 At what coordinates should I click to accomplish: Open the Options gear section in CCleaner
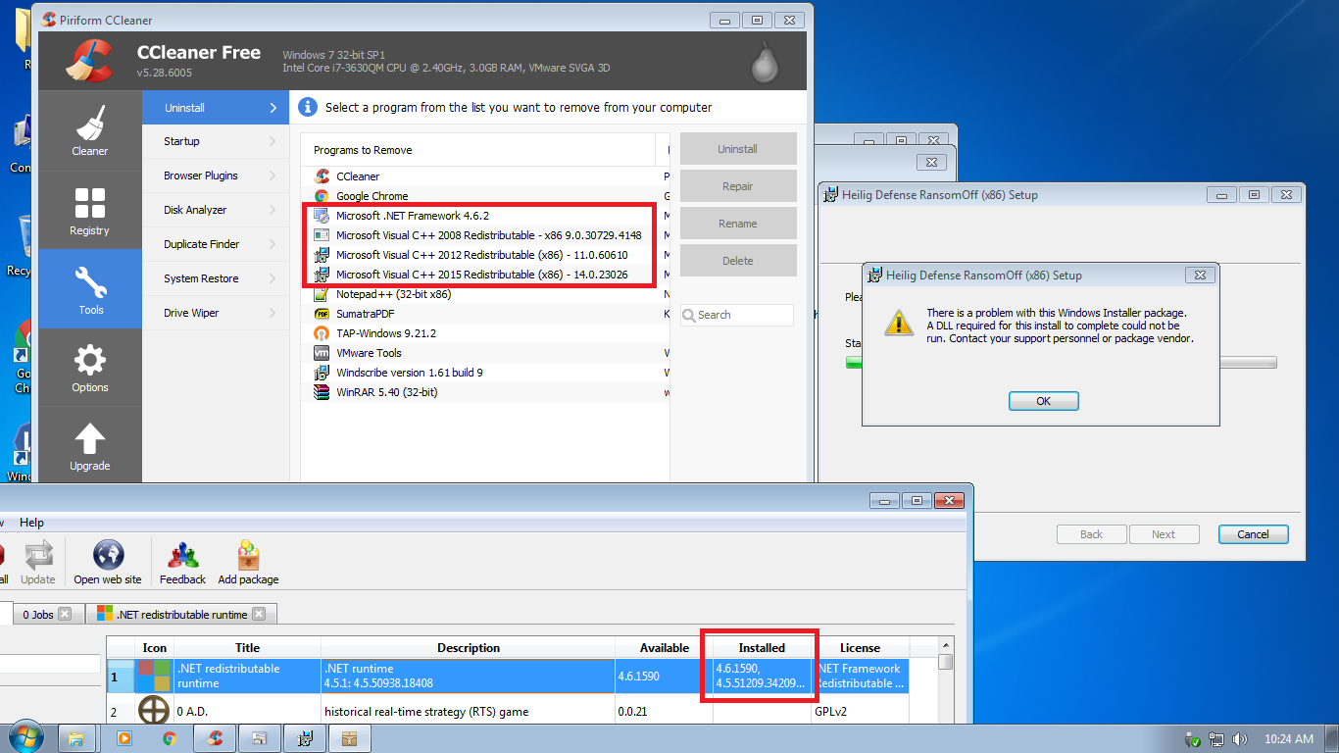click(x=90, y=368)
